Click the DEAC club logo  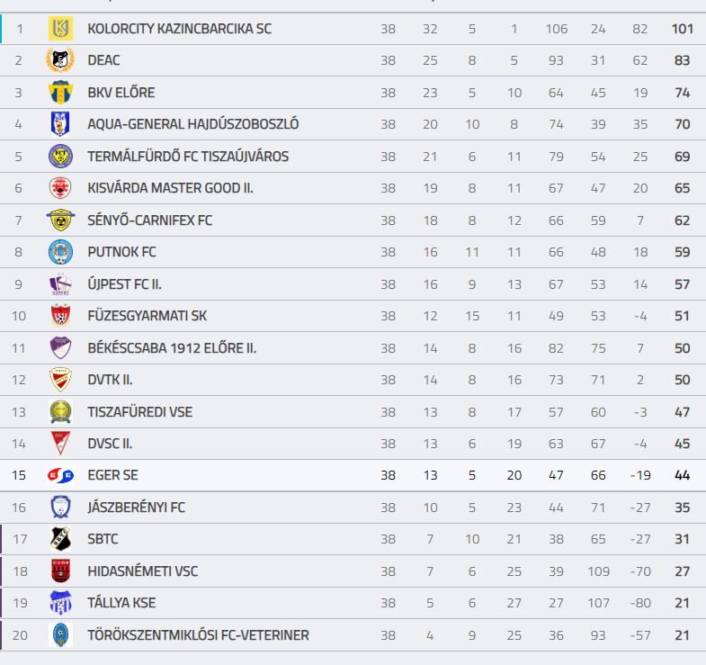click(60, 60)
